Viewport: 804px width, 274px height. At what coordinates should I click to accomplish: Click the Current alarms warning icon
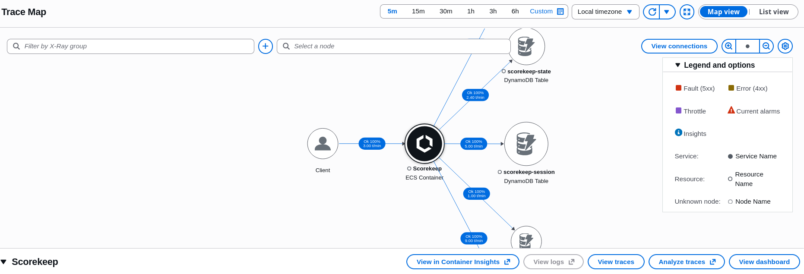tap(731, 110)
